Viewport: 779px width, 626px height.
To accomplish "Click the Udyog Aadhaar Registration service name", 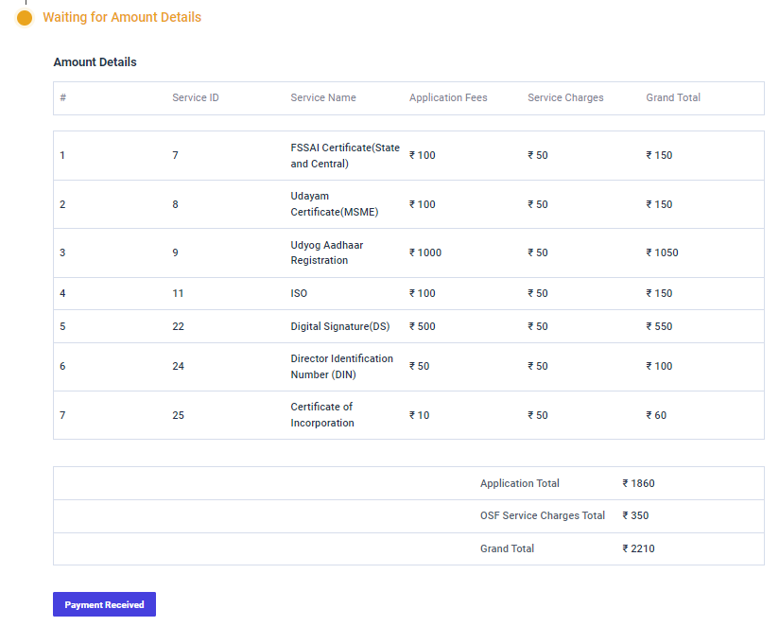I will [326, 252].
